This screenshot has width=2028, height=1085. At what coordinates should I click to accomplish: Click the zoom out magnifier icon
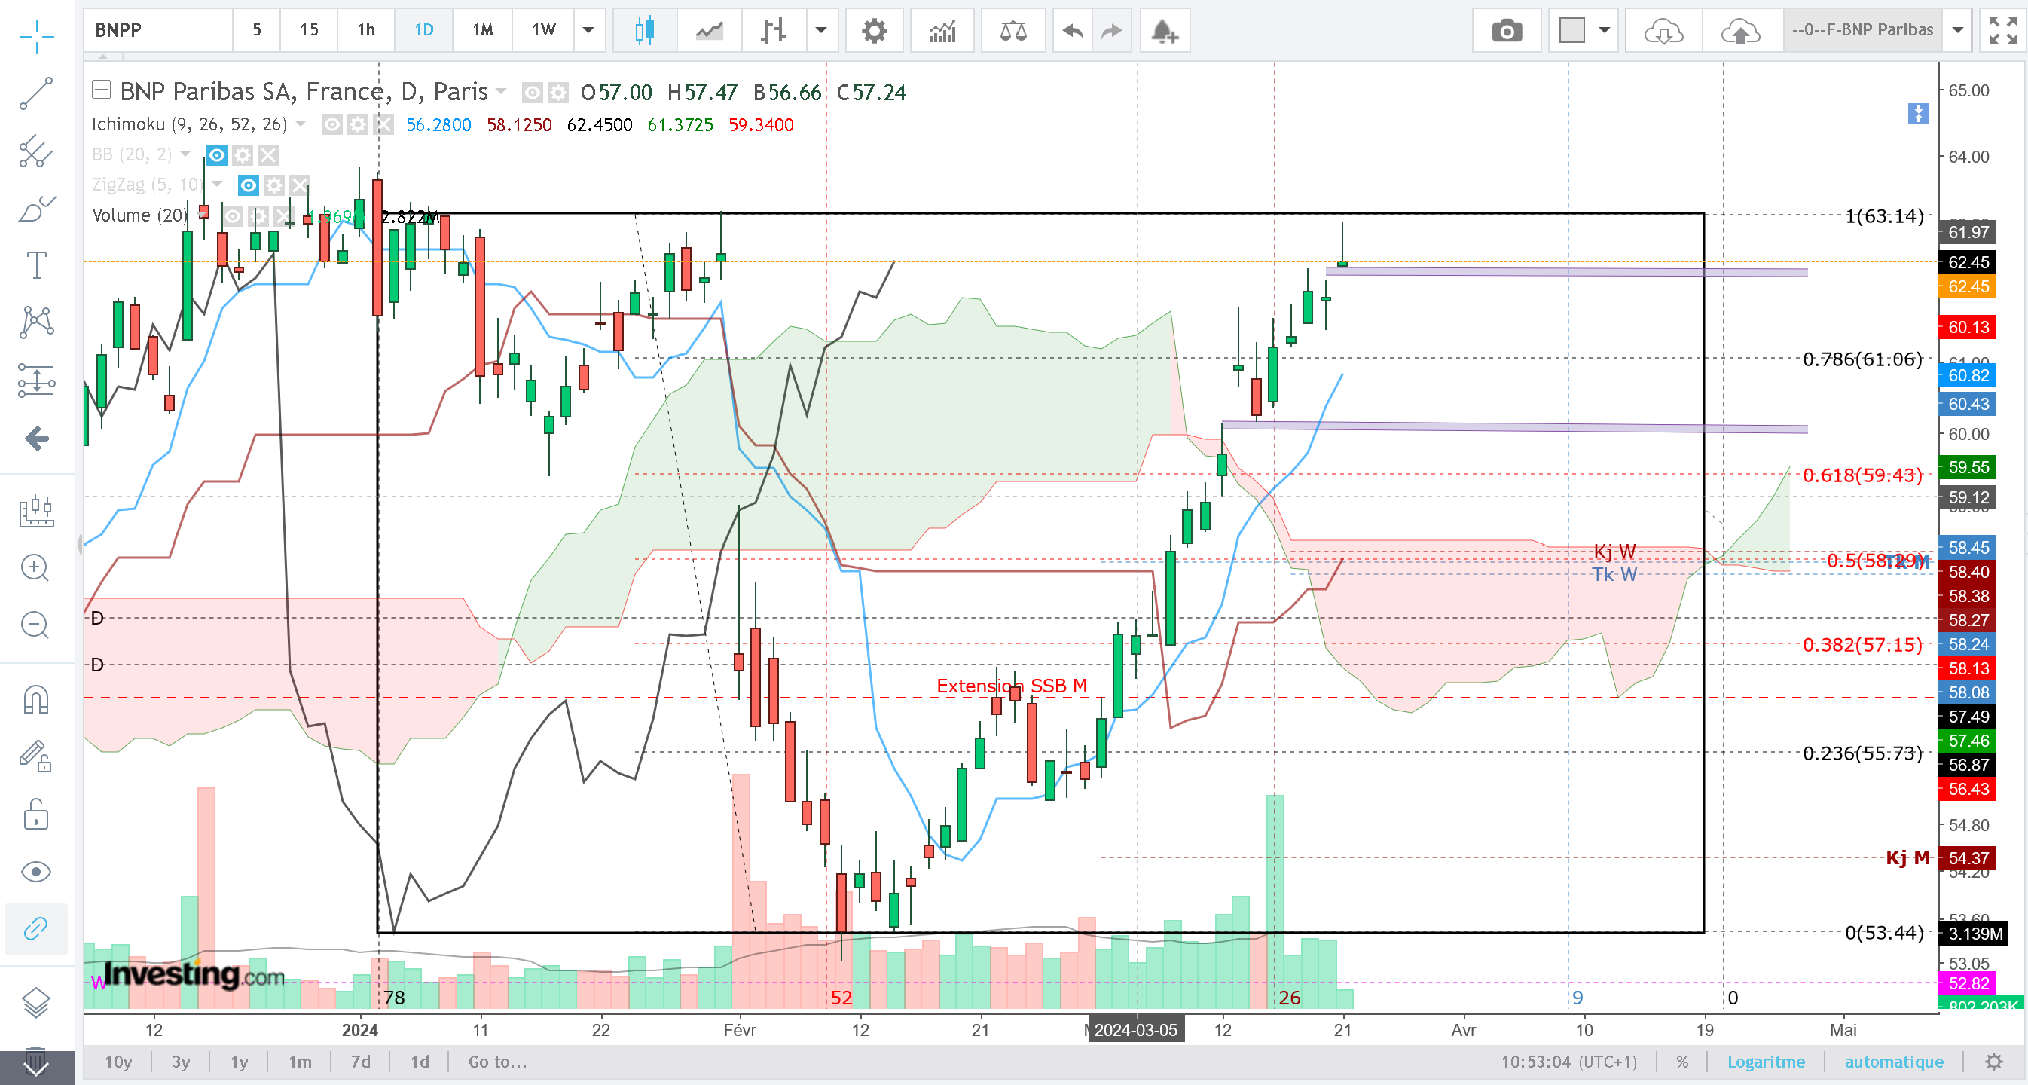point(36,625)
